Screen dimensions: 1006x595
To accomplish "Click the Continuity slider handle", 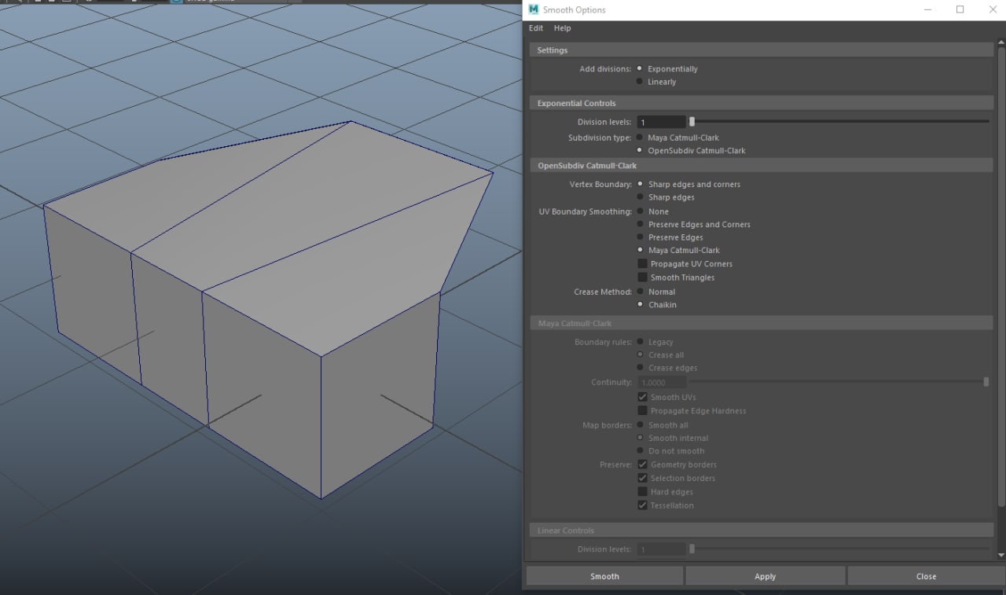I will click(986, 382).
